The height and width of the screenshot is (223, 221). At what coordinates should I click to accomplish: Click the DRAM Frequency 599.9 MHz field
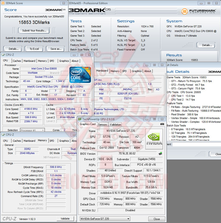[56, 167]
